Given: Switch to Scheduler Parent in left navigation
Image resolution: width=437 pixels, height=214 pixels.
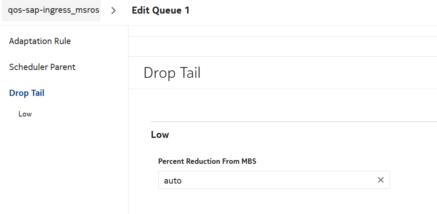Looking at the screenshot, I should coord(42,67).
